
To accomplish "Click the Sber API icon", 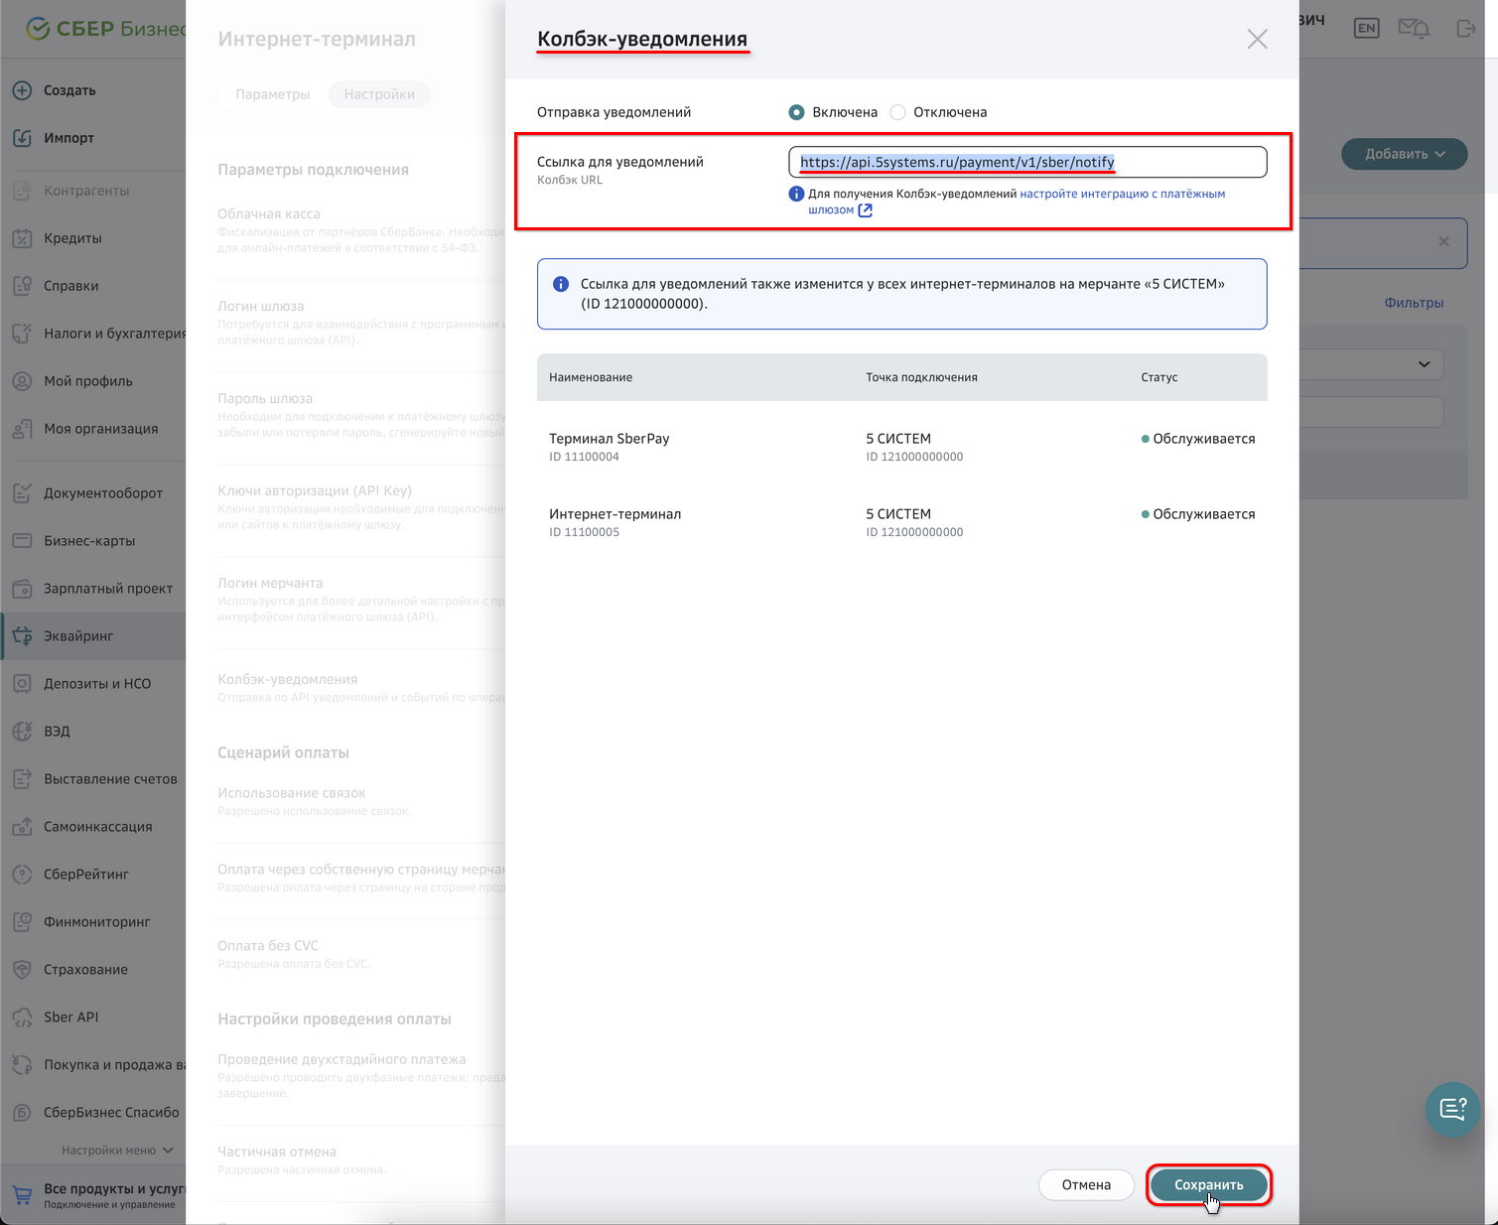I will tap(22, 1018).
